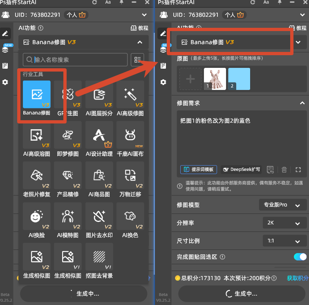This screenshot has width=309, height=305.
Task: Switch the tool list view layout in left panel
Action: point(137,60)
